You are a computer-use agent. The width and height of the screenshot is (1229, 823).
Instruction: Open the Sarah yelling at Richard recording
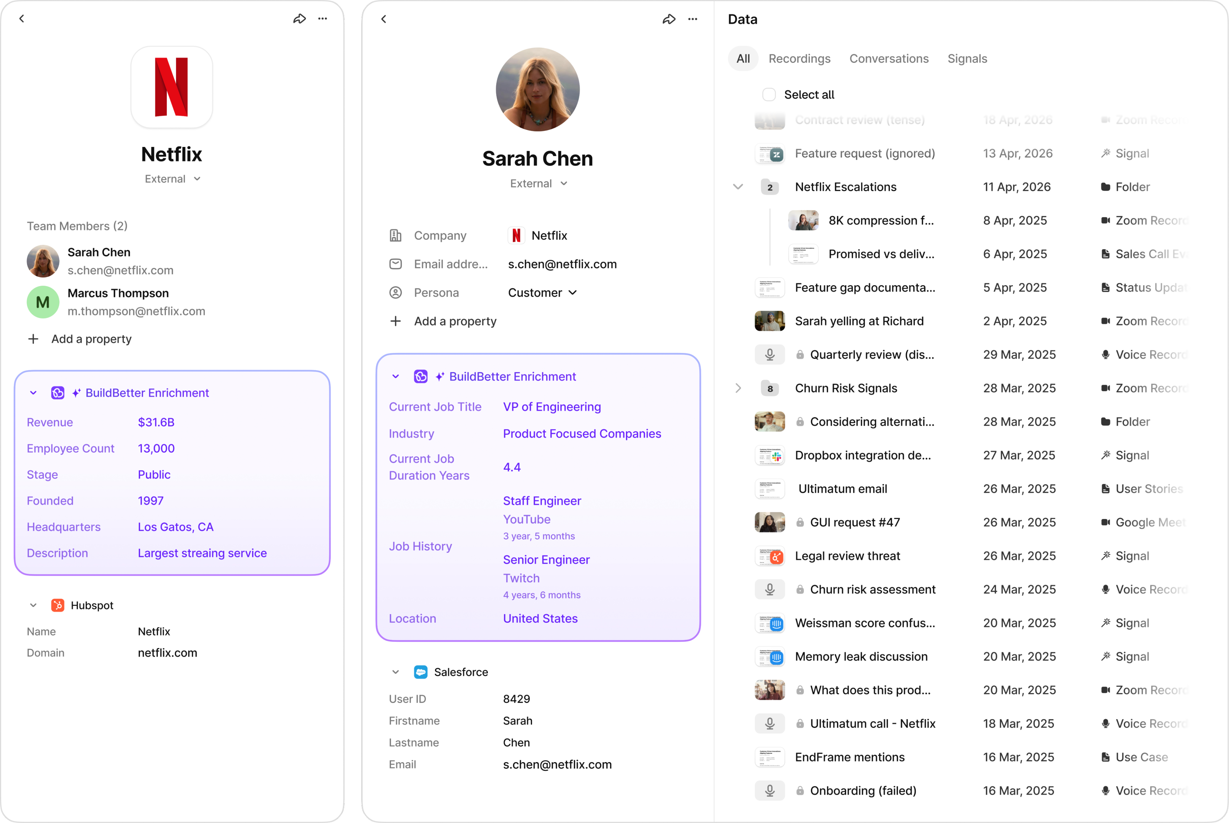coord(859,321)
